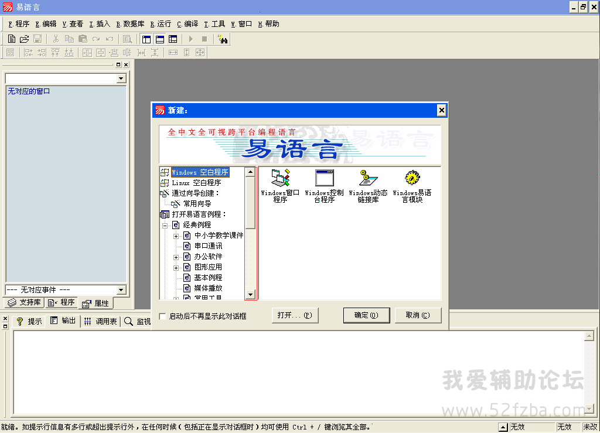Switch to the 属性 tab

tap(96, 304)
